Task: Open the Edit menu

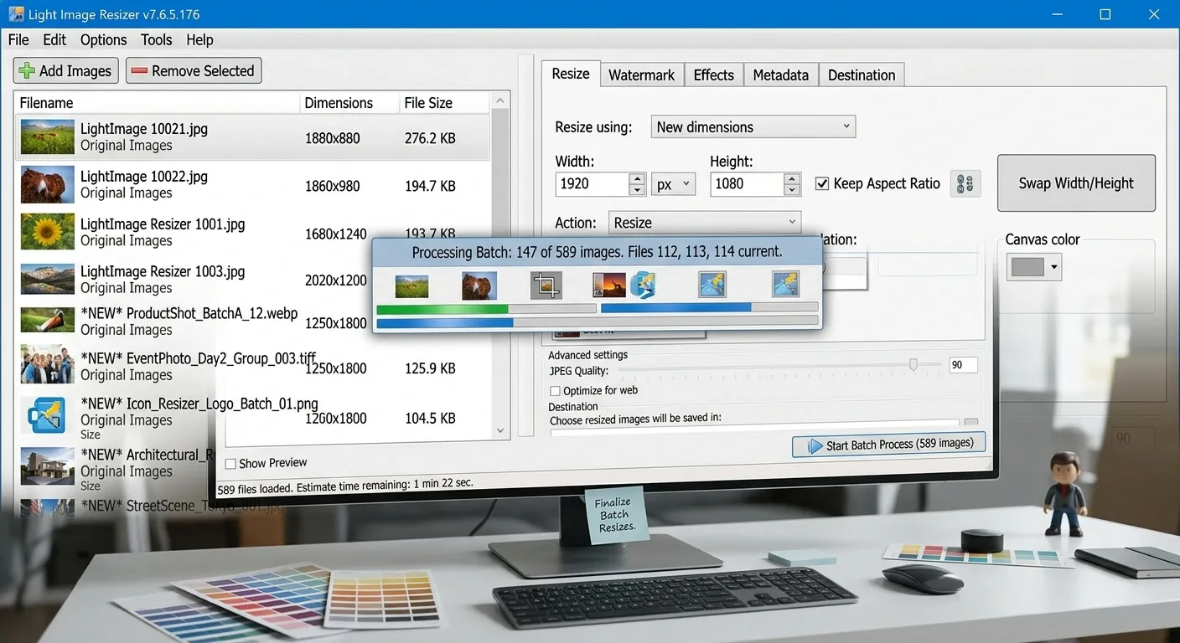Action: tap(54, 40)
